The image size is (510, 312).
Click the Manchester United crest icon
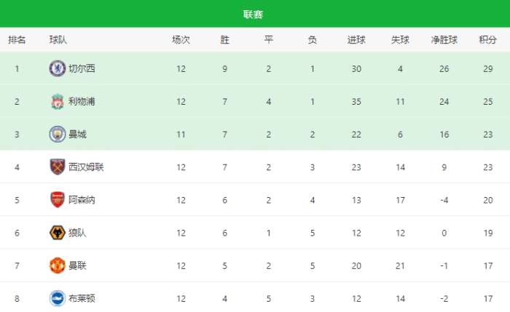pos(57,265)
